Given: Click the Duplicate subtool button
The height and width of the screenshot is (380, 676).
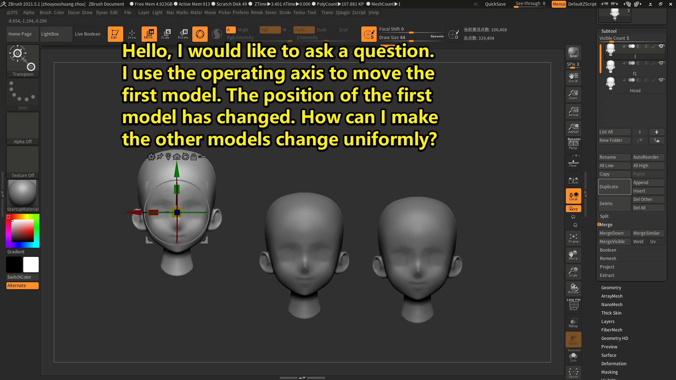Looking at the screenshot, I should 614,187.
